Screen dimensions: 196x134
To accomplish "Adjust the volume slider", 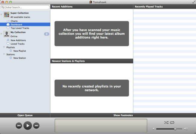I will (x=175, y=129).
